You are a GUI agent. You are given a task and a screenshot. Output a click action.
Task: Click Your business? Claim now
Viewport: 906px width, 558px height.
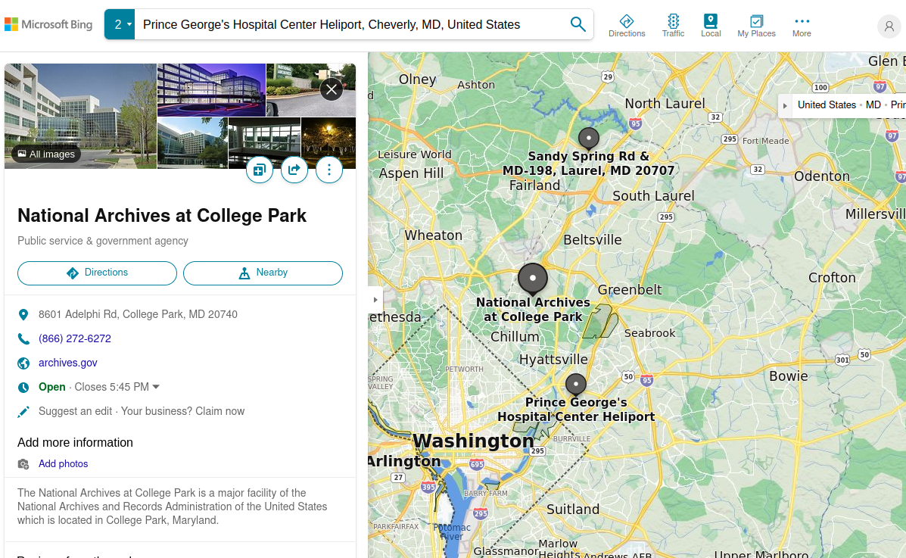point(182,411)
